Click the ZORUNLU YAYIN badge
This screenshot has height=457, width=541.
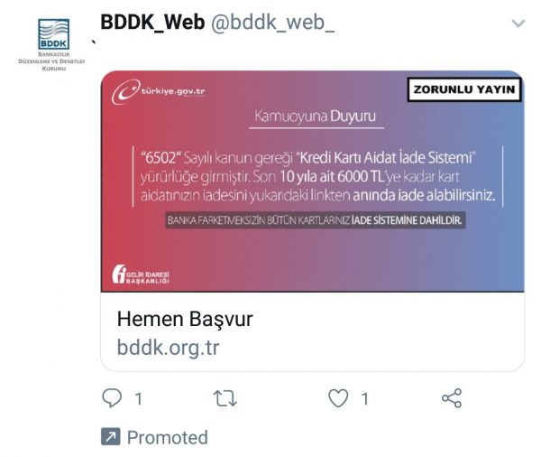pyautogui.click(x=464, y=89)
